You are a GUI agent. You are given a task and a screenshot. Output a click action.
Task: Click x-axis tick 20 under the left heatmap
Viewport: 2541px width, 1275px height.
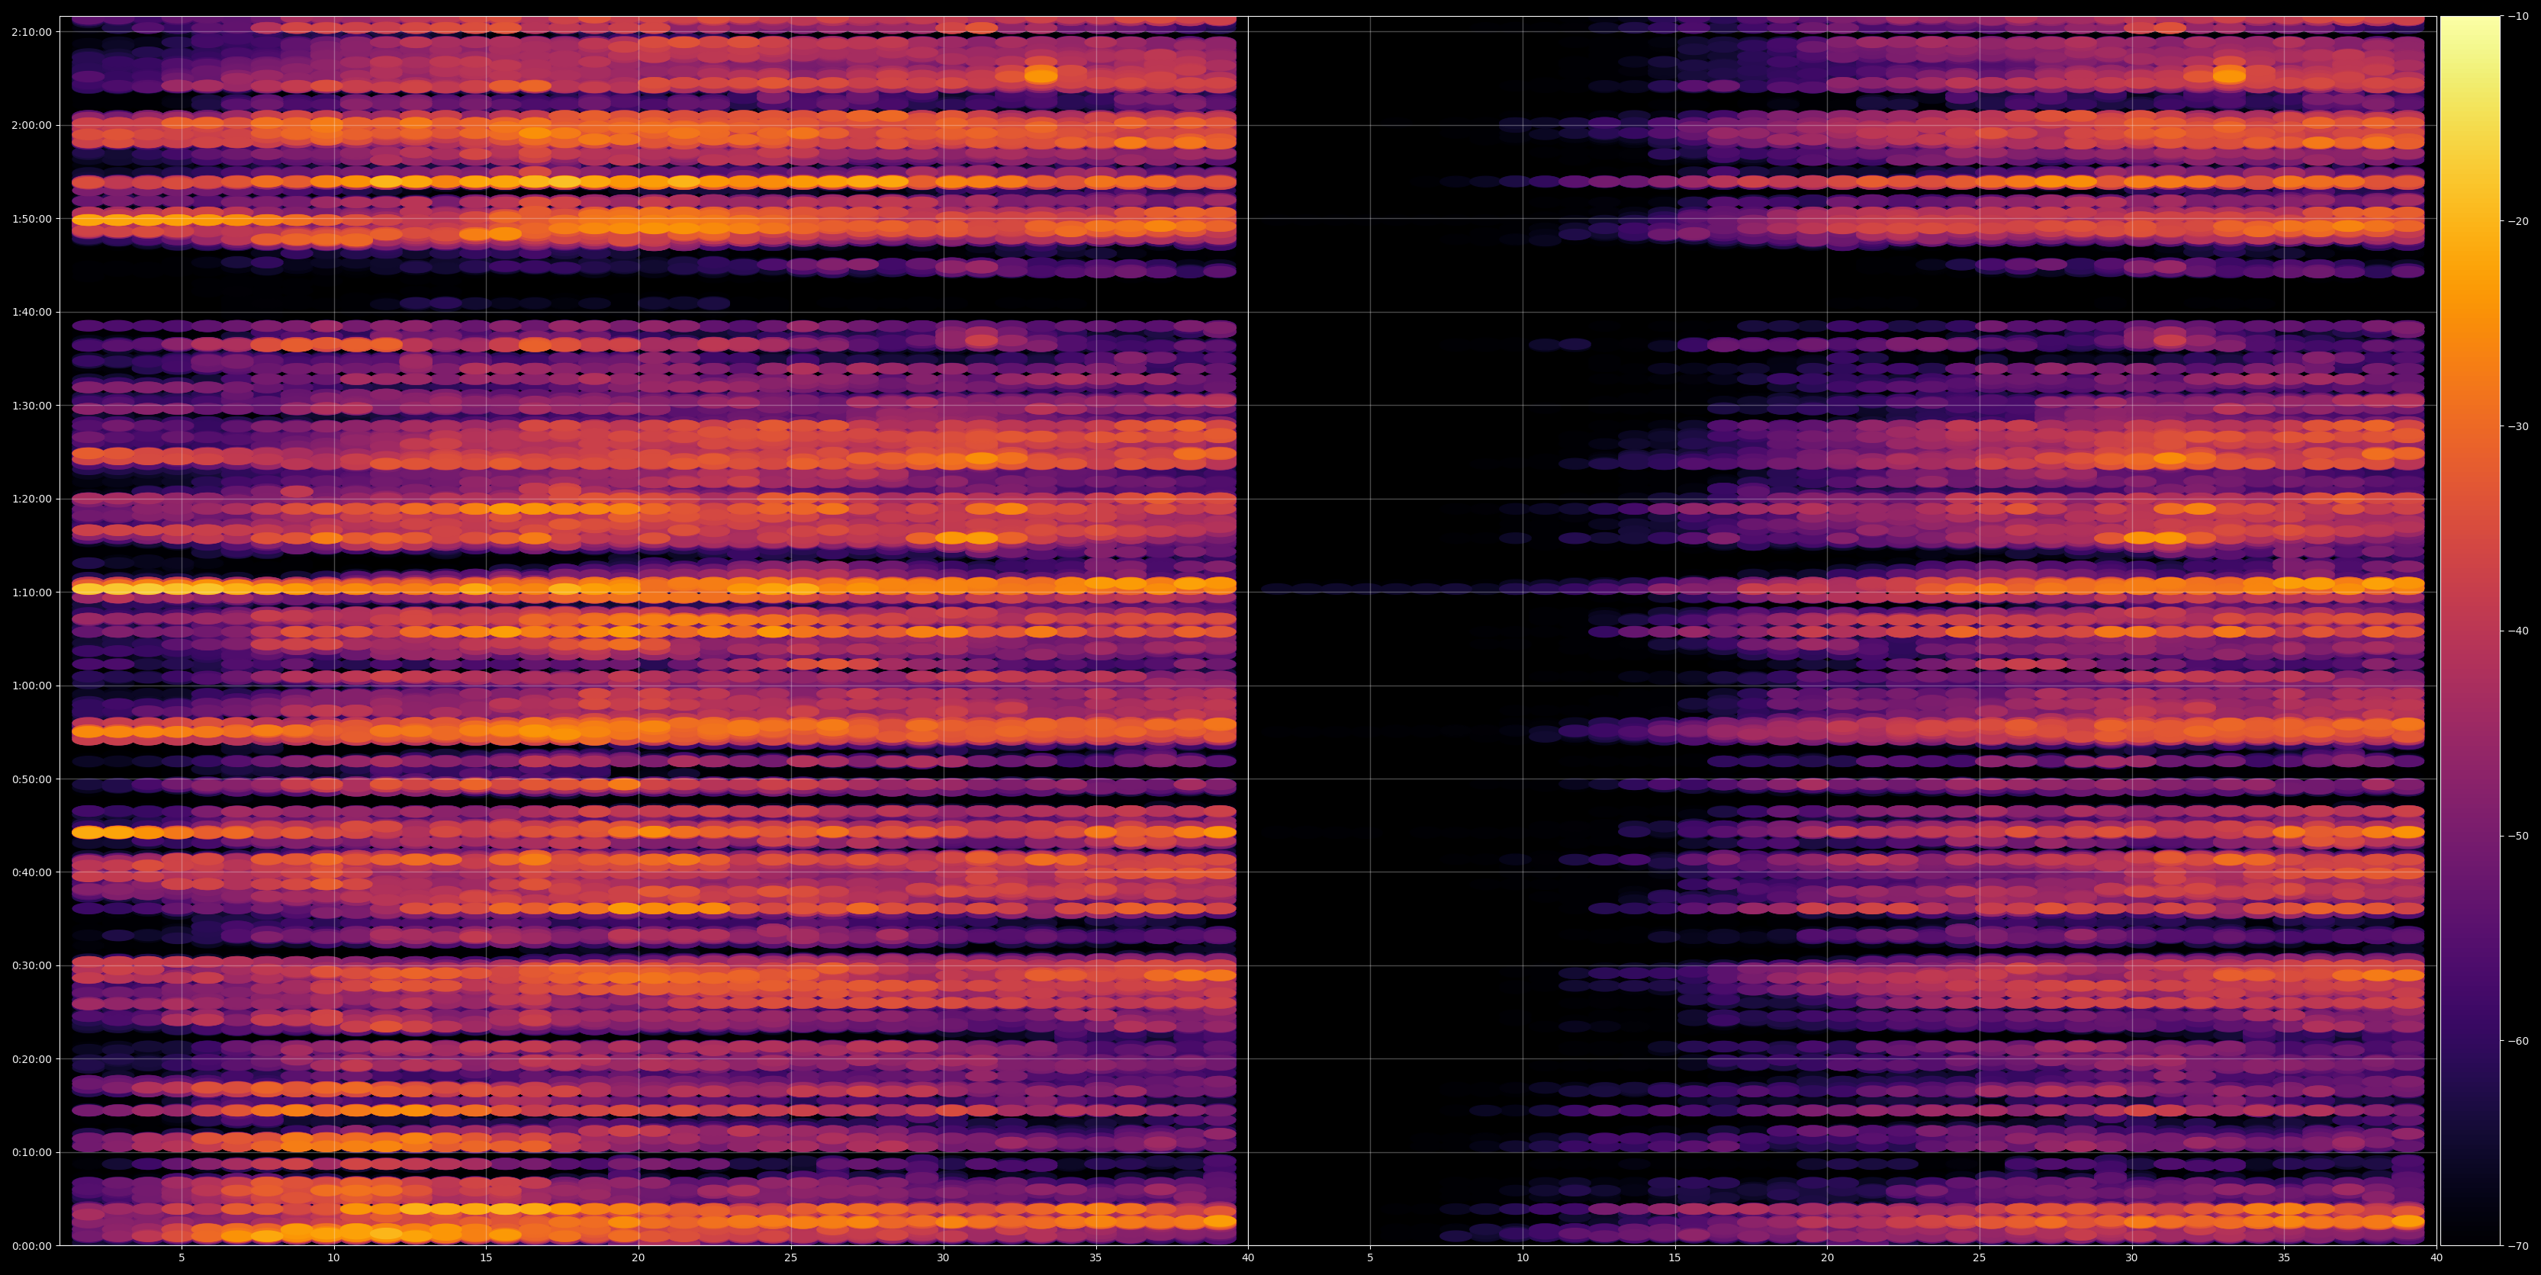point(638,1258)
